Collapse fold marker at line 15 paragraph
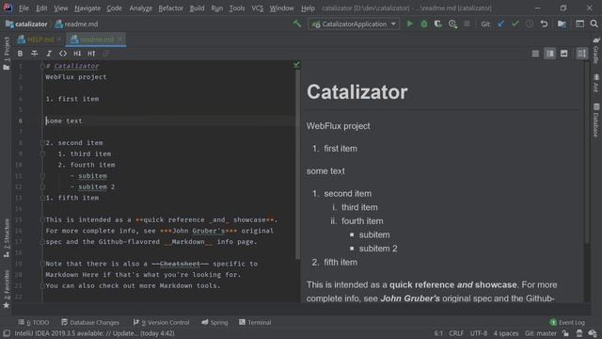Screen dimensions: 602x339 click(42, 219)
